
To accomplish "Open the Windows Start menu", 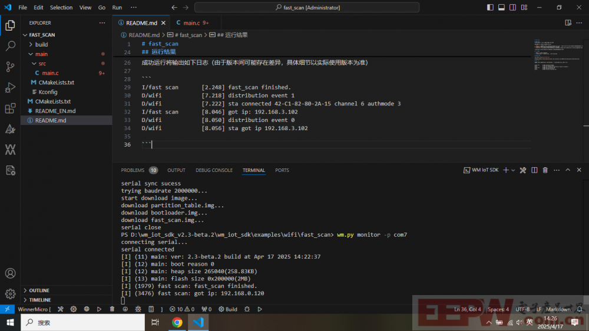I will (10, 322).
